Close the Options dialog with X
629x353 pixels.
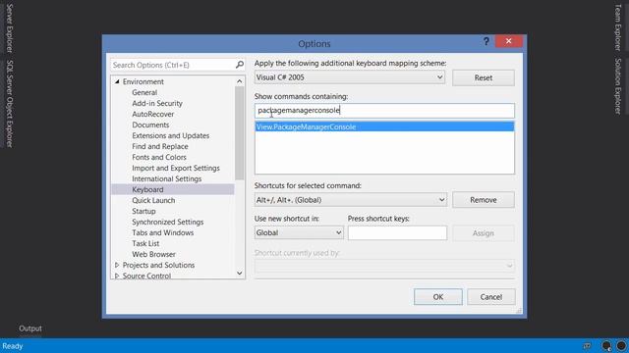pos(508,41)
